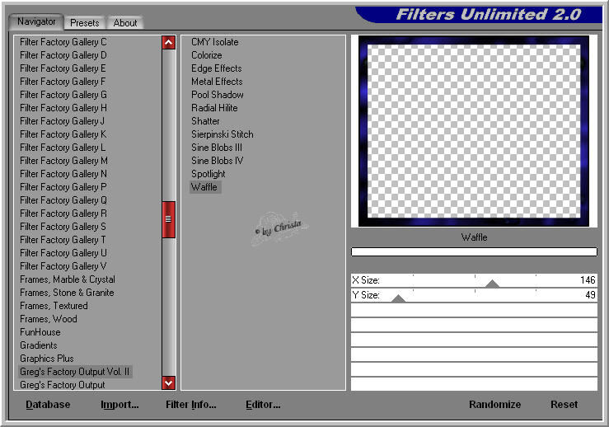Select Filter Factory Gallery V
This screenshot has width=609, height=427.
(x=63, y=266)
